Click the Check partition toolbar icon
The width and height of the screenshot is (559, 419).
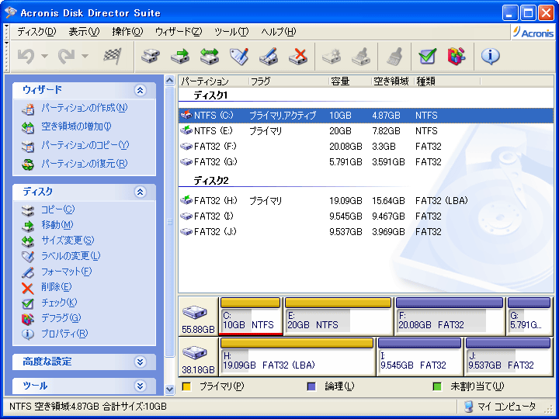coord(428,56)
